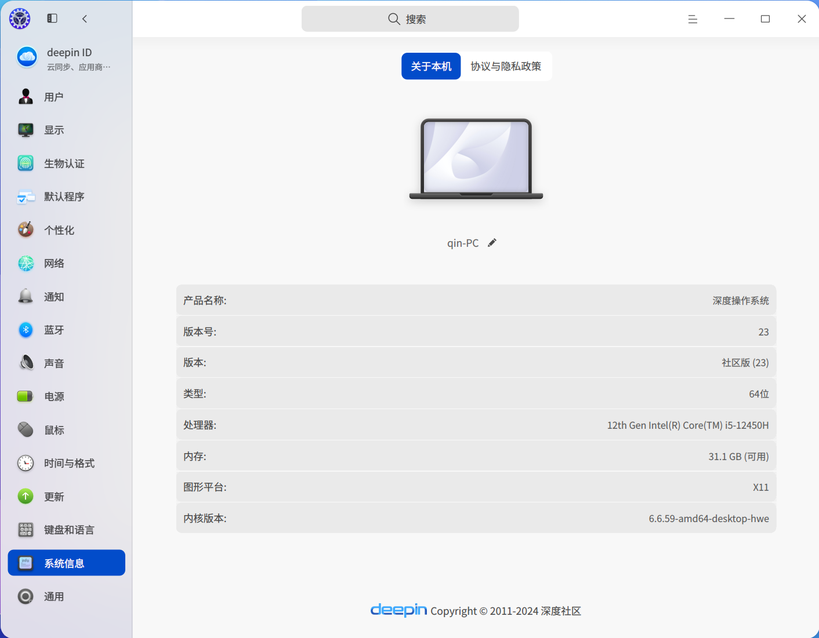Open 时间与格式 clock icon

pos(26,463)
